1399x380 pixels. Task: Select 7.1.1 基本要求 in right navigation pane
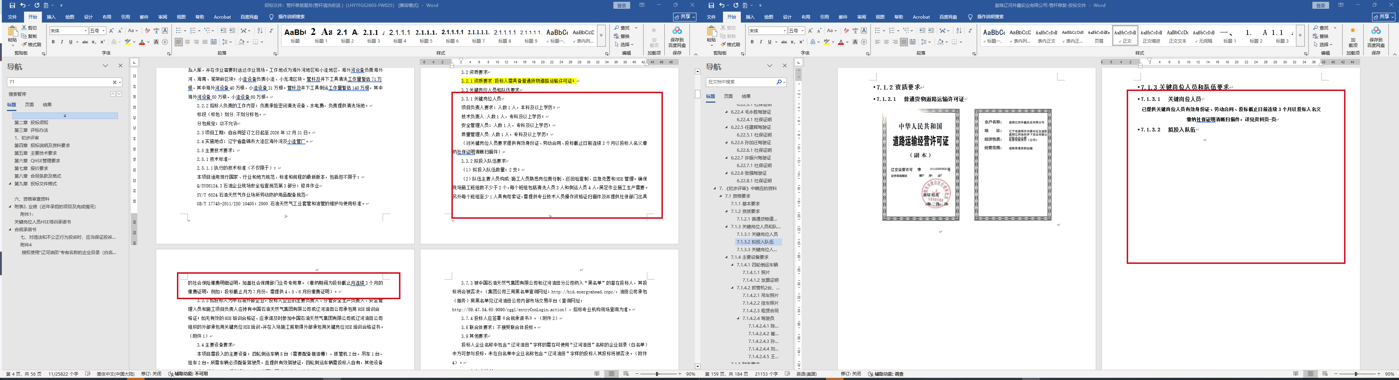pos(744,203)
